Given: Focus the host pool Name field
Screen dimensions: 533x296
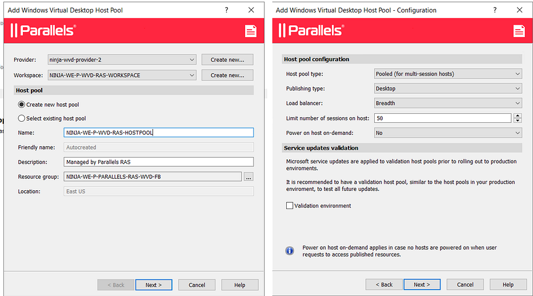Looking at the screenshot, I should tap(158, 133).
